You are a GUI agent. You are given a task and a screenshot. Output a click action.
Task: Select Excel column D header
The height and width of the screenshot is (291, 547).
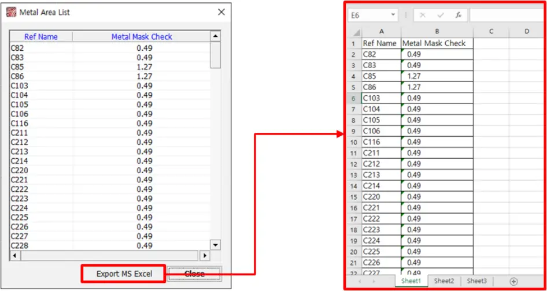click(527, 32)
